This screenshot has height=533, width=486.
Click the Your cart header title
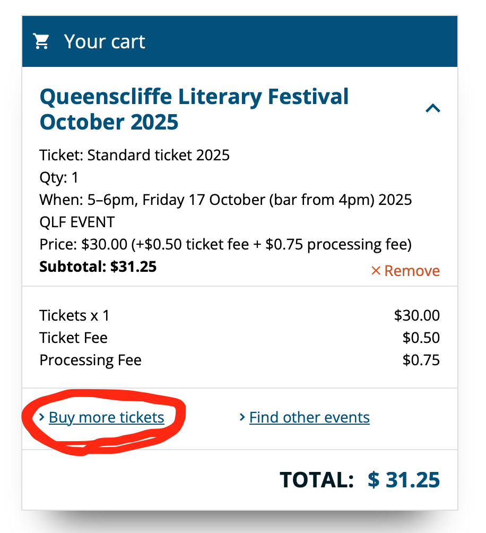tap(105, 42)
